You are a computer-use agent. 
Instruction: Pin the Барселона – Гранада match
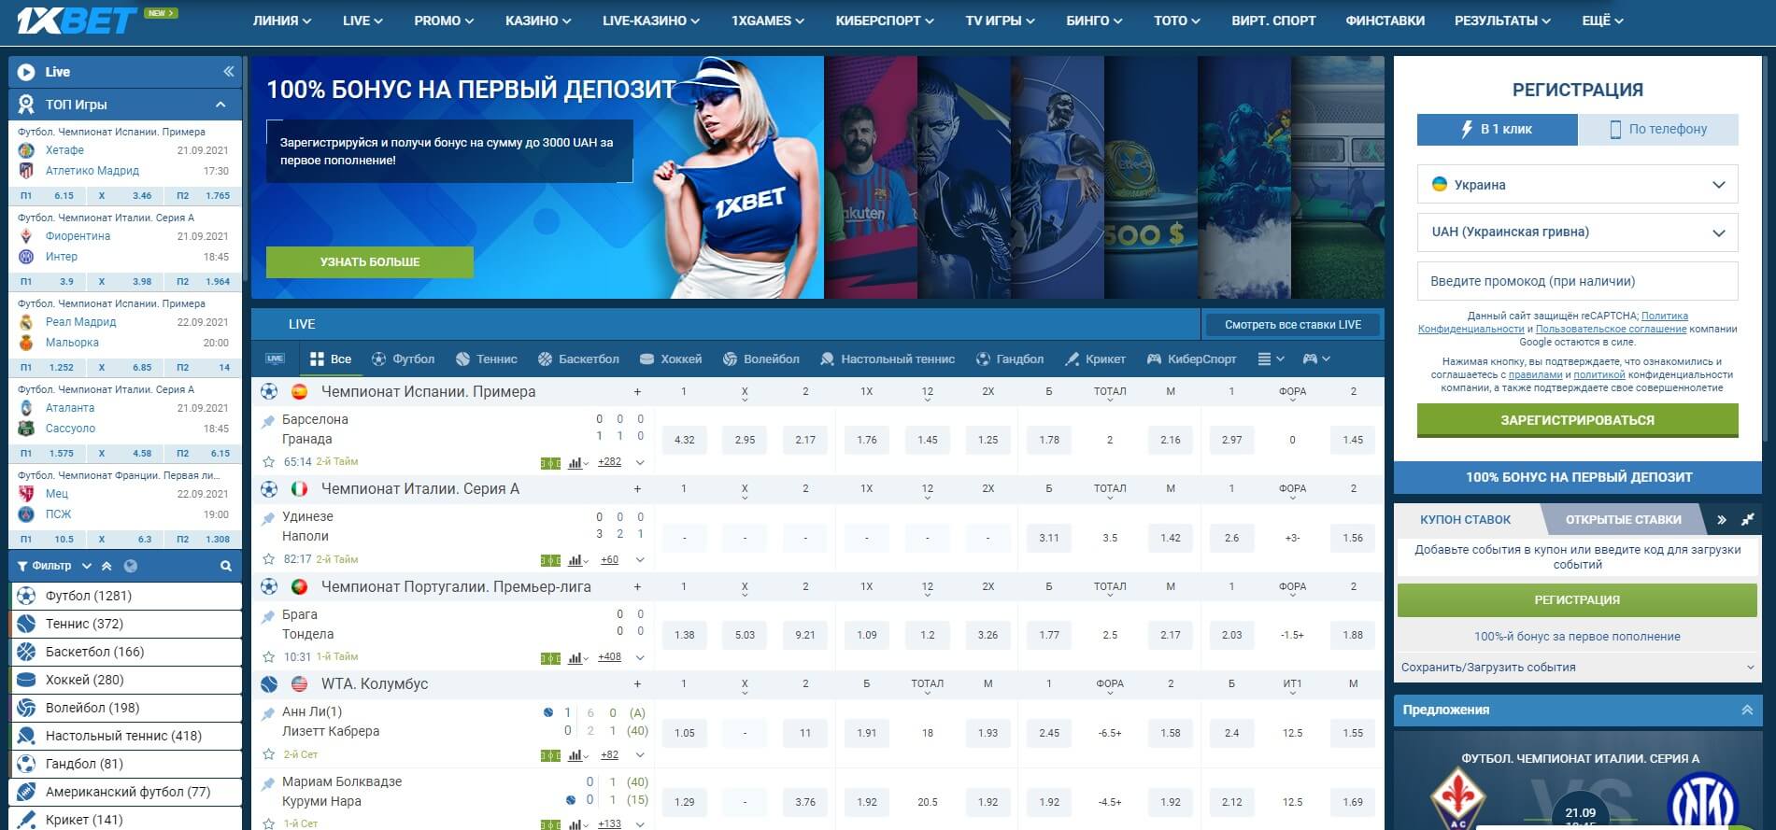269,420
